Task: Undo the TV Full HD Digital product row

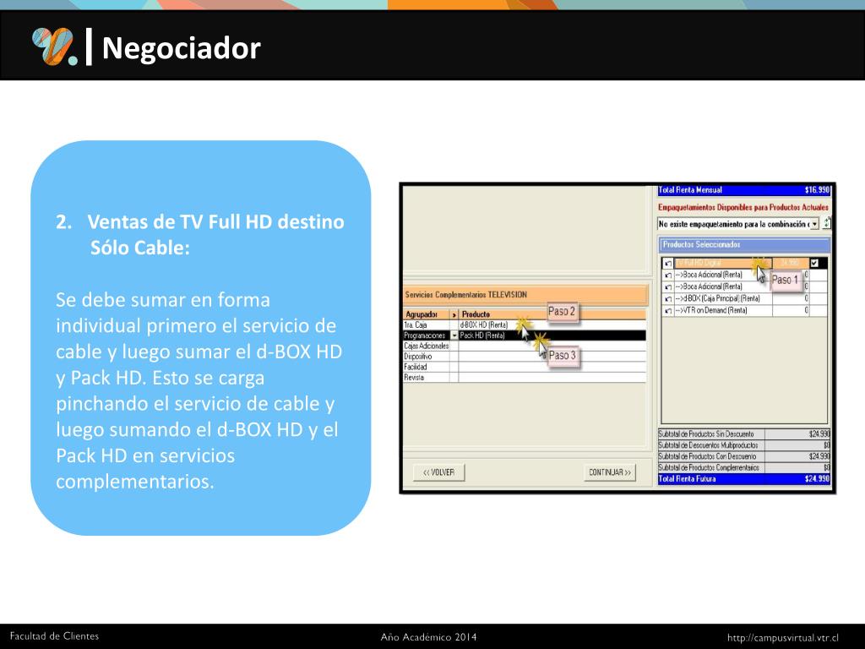Action: pyautogui.click(x=667, y=264)
